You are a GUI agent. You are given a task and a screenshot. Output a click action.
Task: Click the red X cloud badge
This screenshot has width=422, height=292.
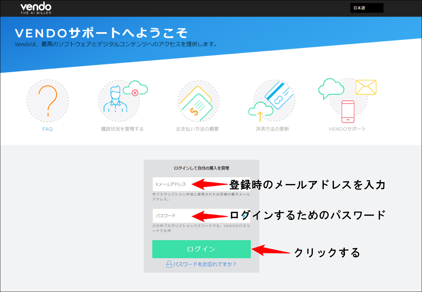tap(135, 93)
